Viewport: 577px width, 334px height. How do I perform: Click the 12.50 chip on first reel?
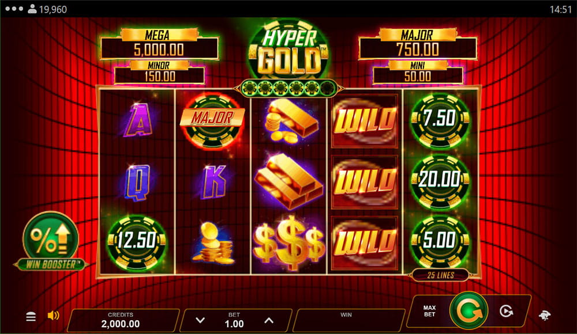point(137,241)
